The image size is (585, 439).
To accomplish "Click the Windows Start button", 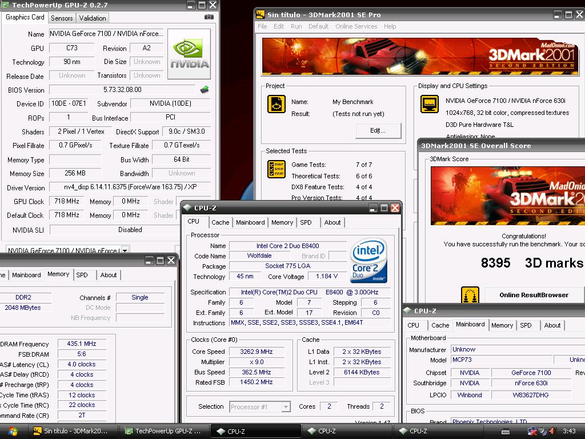I will 13,431.
